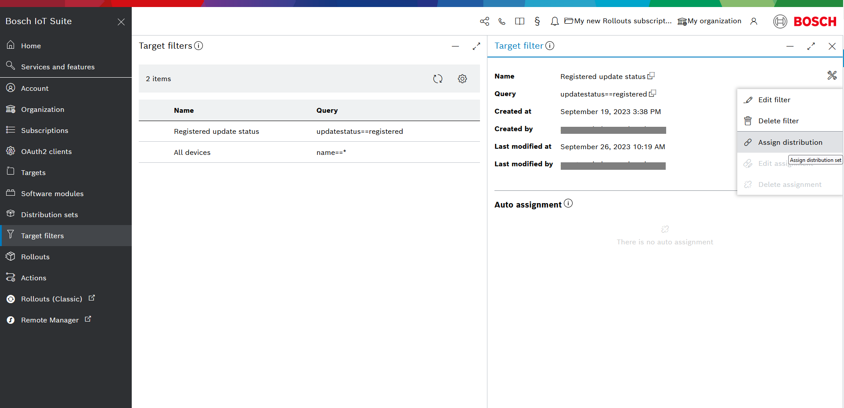Viewport: 844px width, 408px height.
Task: Open the documentation book icon
Action: tap(519, 21)
